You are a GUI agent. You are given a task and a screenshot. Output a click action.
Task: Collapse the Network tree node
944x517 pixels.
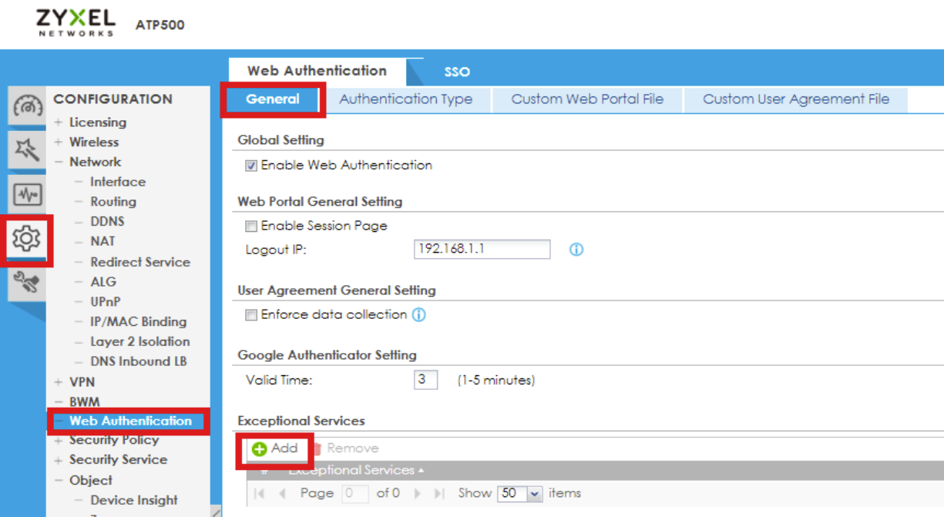59,163
